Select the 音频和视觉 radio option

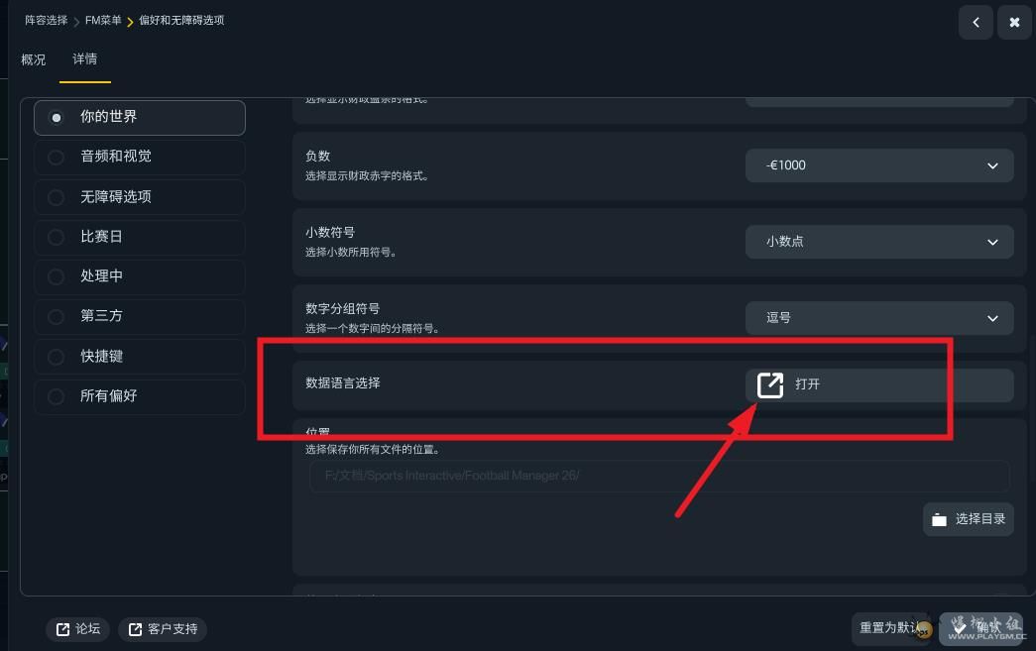click(x=140, y=157)
